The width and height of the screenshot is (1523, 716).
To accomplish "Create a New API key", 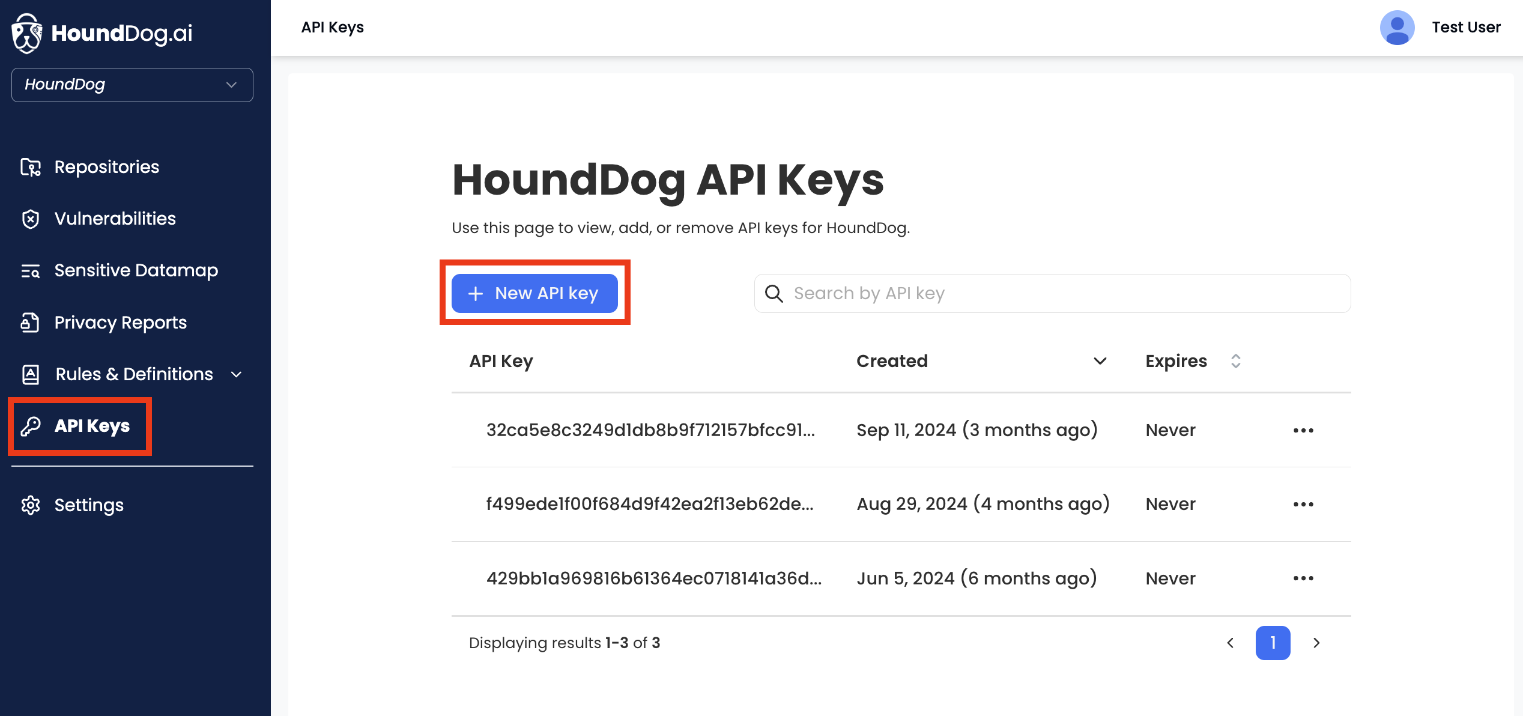I will click(534, 293).
